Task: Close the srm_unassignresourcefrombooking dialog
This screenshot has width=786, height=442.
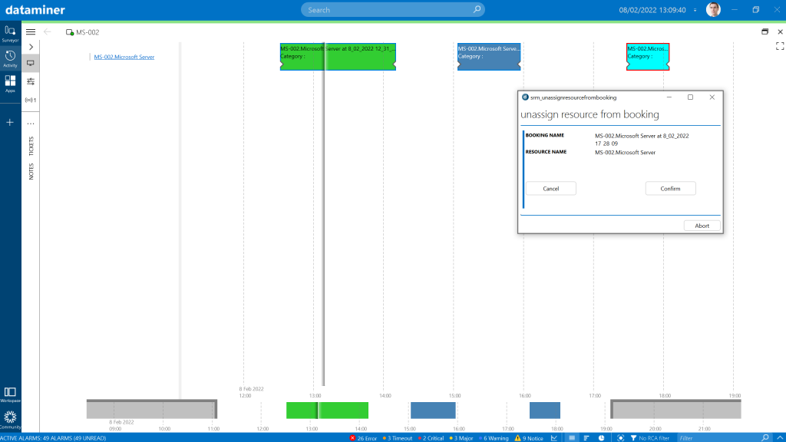Action: click(712, 97)
